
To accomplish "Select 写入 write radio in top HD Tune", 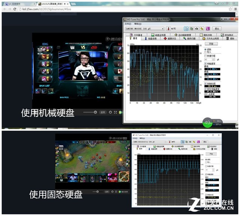I will click(205, 52).
